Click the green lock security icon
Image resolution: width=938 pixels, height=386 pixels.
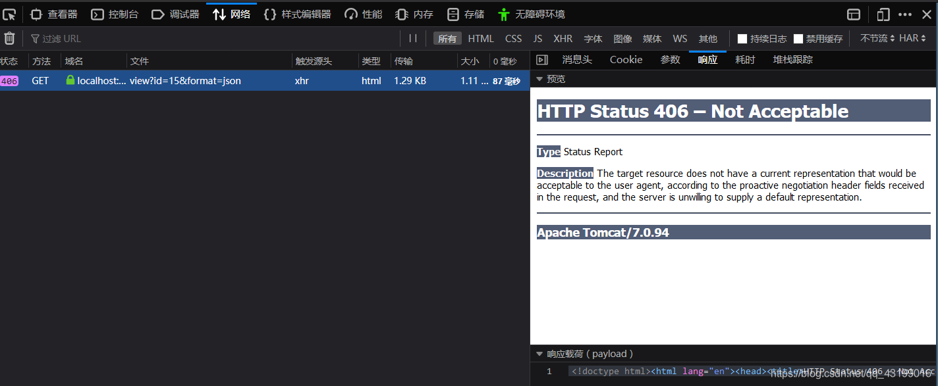click(x=70, y=80)
